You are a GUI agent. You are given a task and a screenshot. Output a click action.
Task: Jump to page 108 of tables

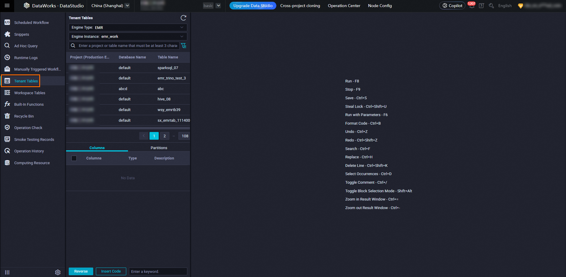(185, 136)
